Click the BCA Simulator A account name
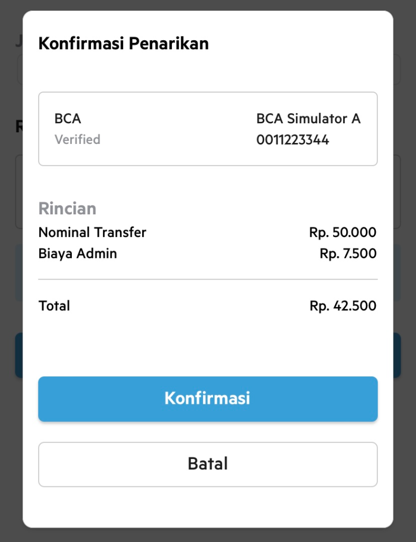 tap(308, 119)
